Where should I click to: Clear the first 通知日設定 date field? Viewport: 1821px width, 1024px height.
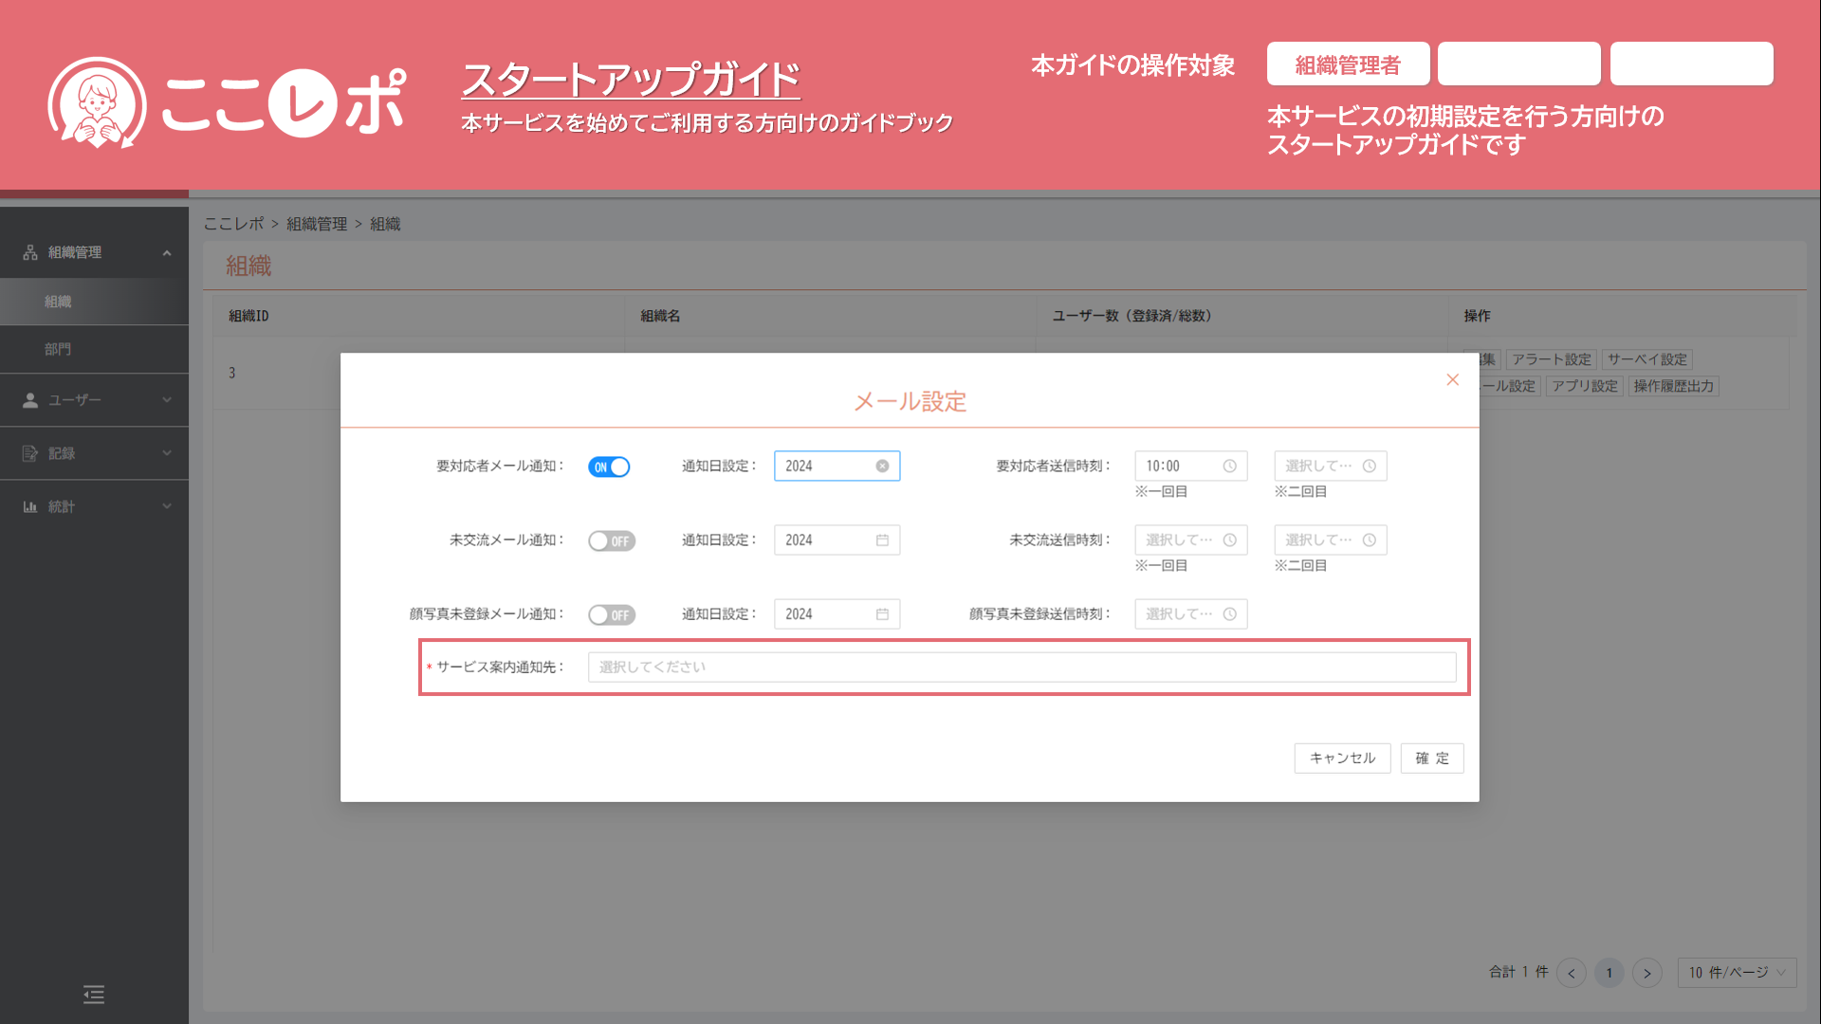tap(882, 466)
